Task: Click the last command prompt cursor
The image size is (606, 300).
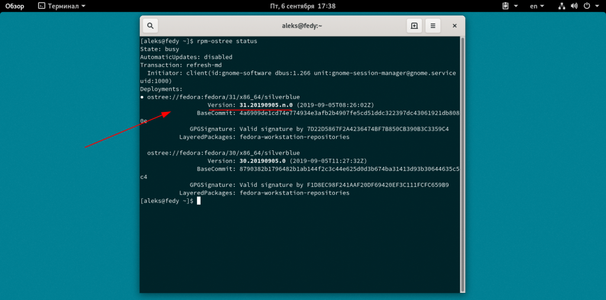Action: pyautogui.click(x=199, y=201)
